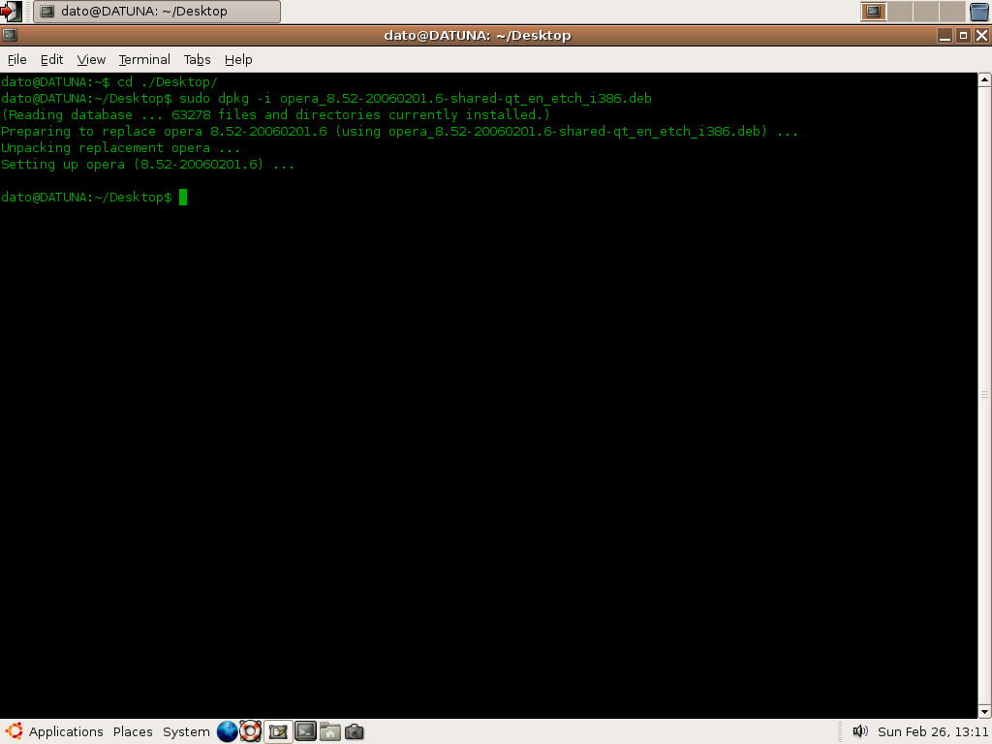Switch to the third workspace

point(925,12)
